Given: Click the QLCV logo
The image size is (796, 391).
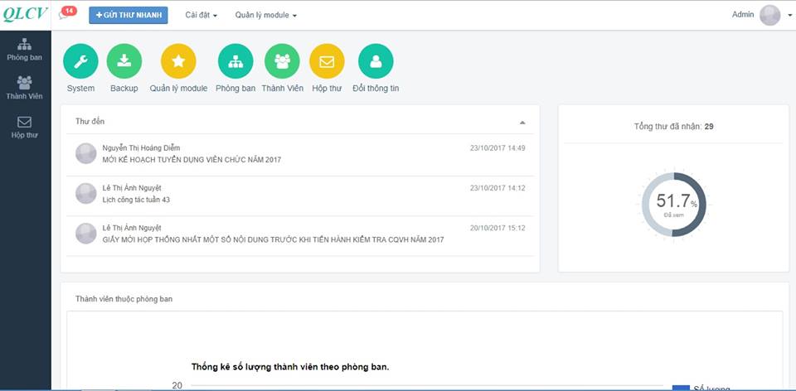Looking at the screenshot, I should coord(26,14).
